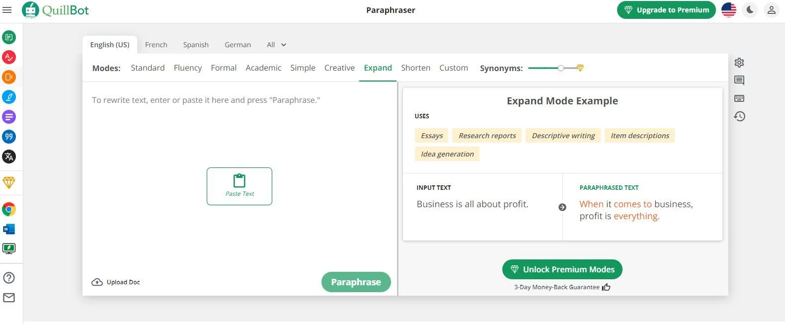Open the Contact mail envelope icon

[x=9, y=298]
